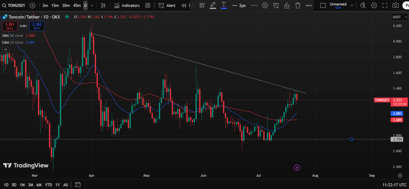The height and width of the screenshot is (189, 409).
Task: Click the layout setup square icon
Action: click(323, 5)
